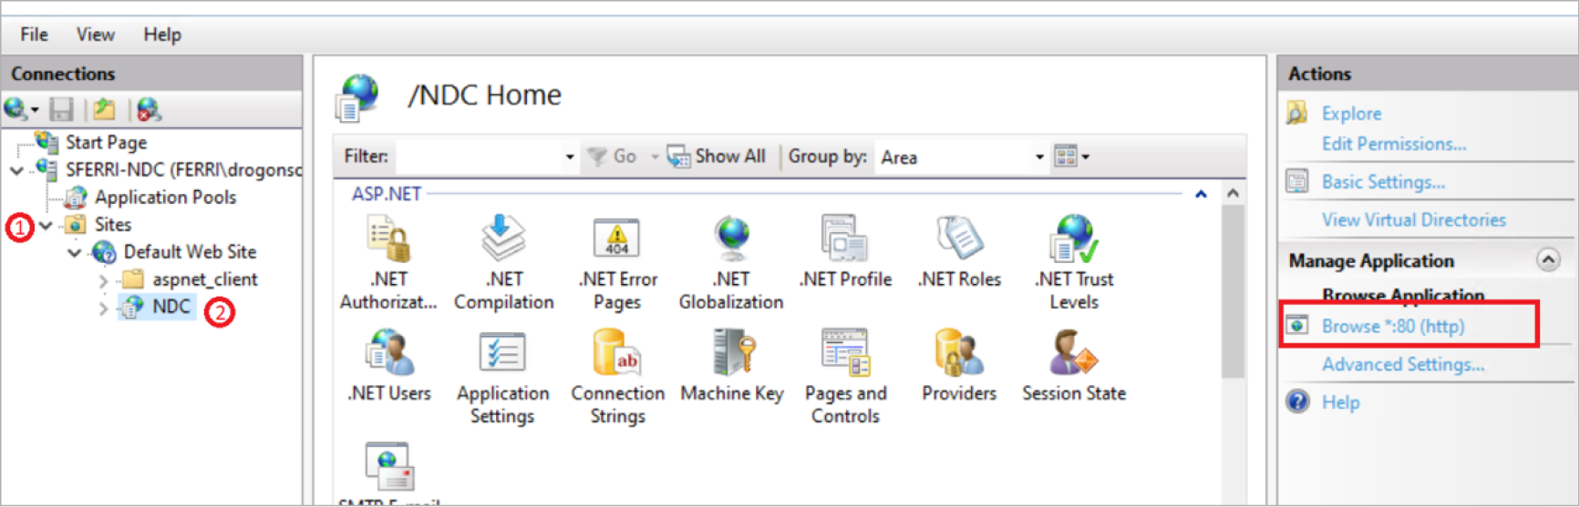Viewport: 1580px width, 507px height.
Task: Open the .NET Globalization icon
Action: coord(731,240)
